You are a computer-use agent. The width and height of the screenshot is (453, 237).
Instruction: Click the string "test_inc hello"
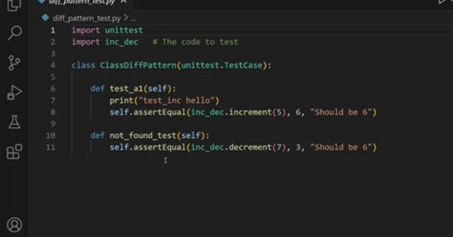[x=177, y=100]
